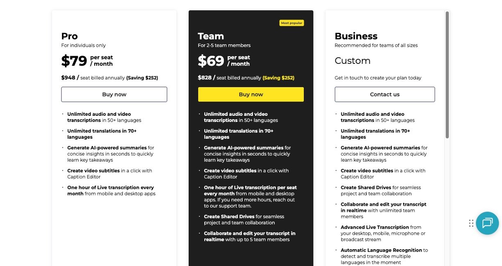Click the Most popular badge
Image resolution: width=502 pixels, height=266 pixels.
click(292, 23)
